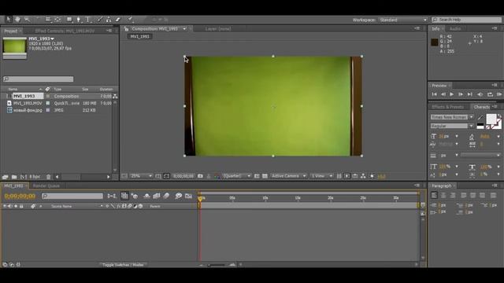Click Toggle Switches / Modes button

123,265
